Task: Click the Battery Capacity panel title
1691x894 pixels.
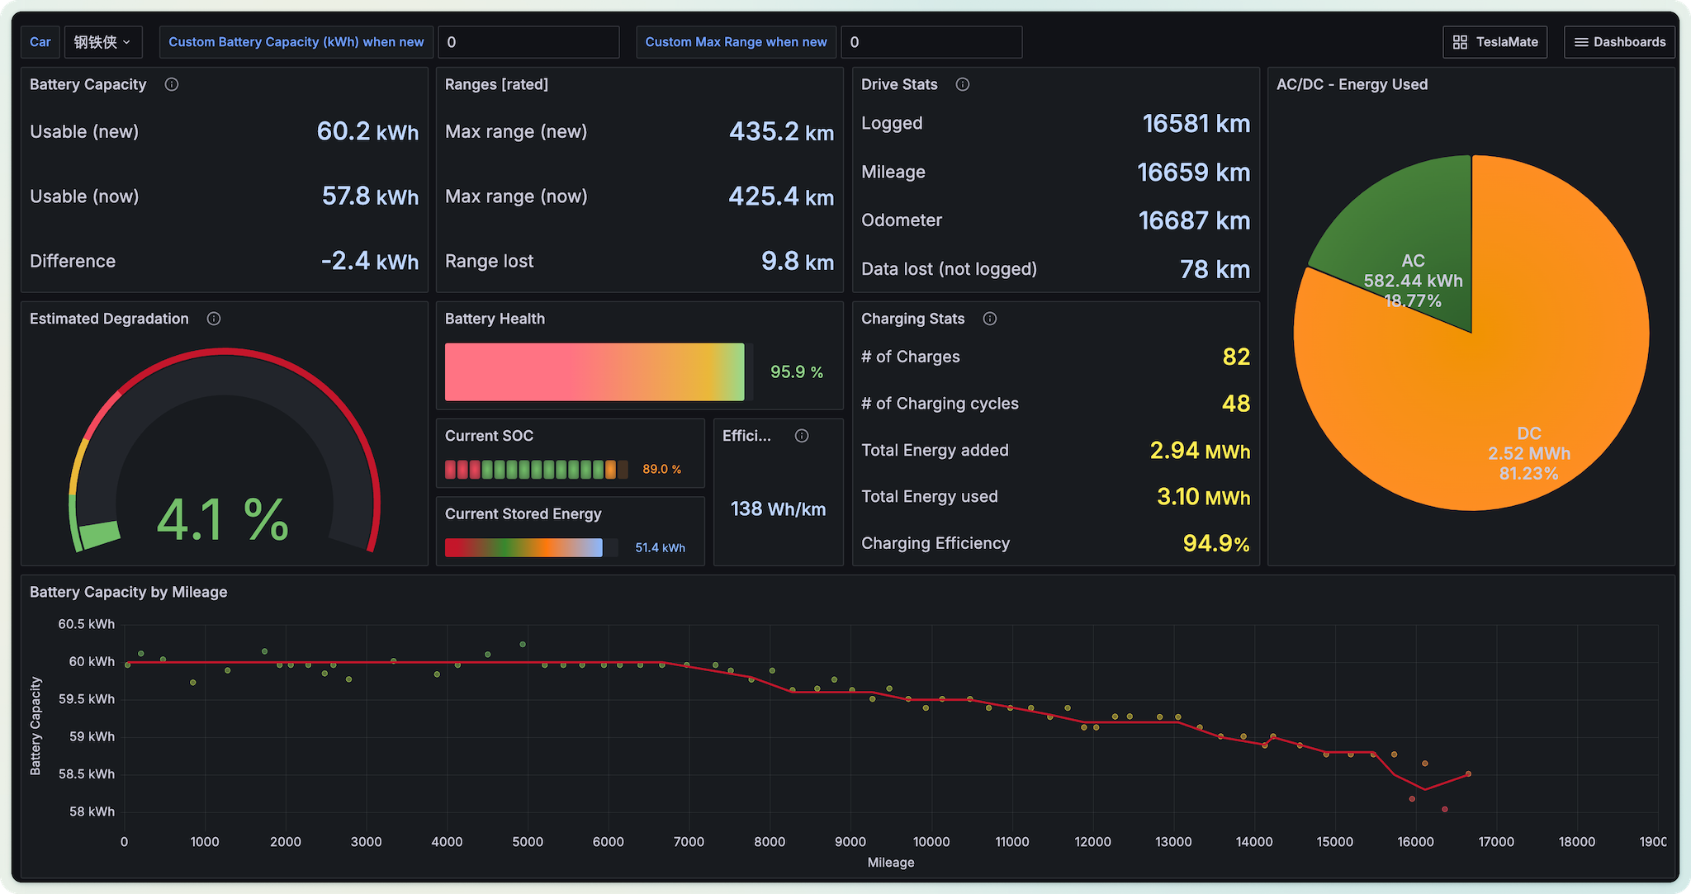Action: point(88,84)
